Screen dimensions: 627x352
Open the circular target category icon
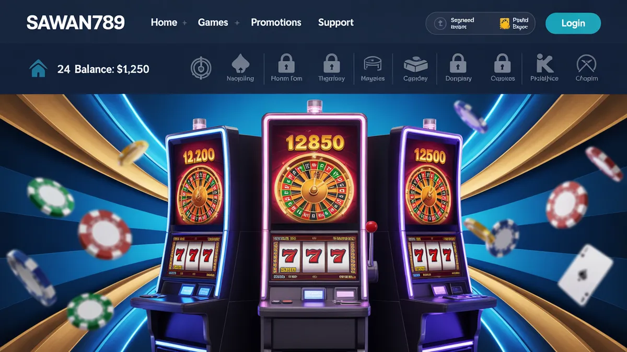tap(200, 69)
